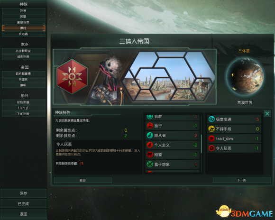This screenshot has height=220, width=275.
Task: Select the highlighted 属性 sidebar tab
Action: [24, 28]
